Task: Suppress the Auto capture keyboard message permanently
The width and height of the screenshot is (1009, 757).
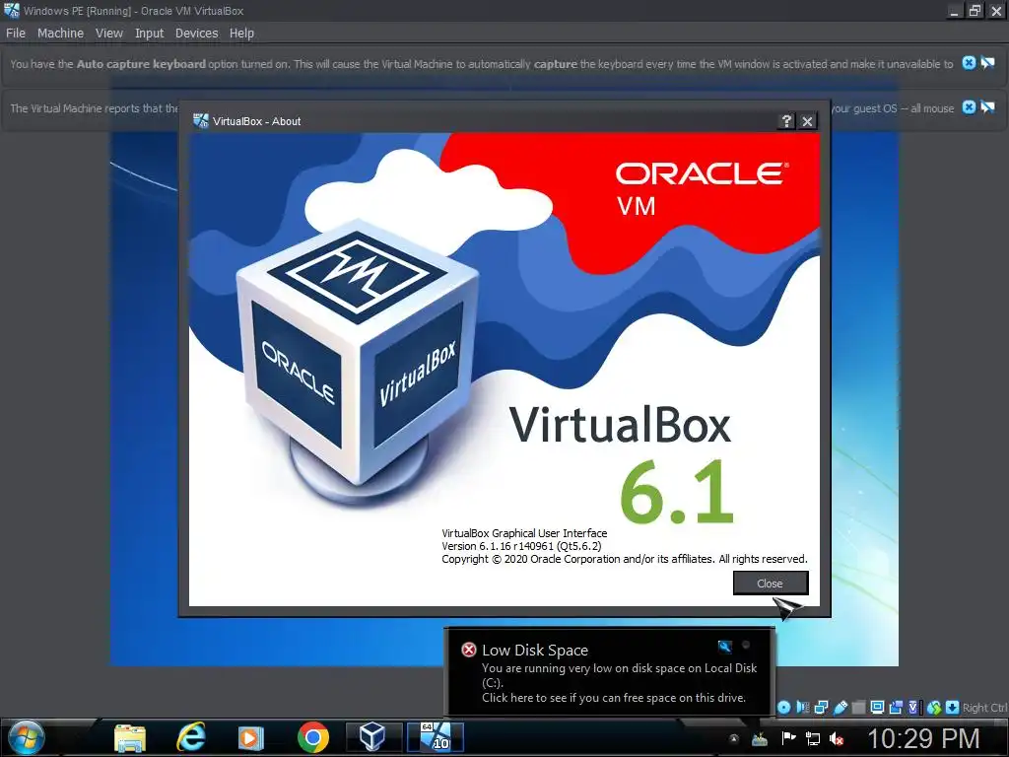Action: tap(987, 63)
